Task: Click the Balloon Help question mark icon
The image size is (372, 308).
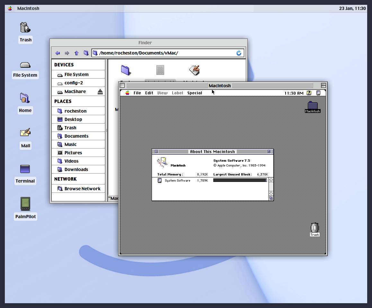Action: click(309, 93)
